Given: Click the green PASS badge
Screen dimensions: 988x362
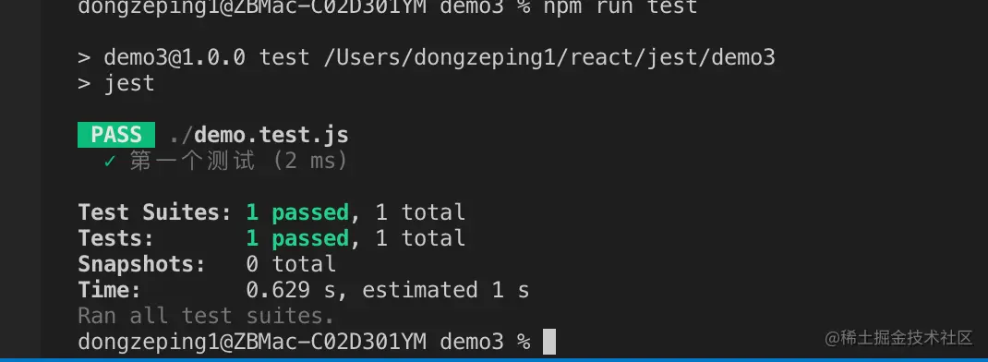Looking at the screenshot, I should [116, 135].
